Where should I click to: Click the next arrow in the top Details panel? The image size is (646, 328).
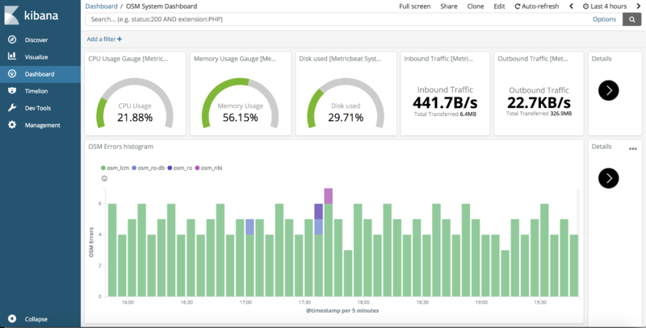[609, 90]
